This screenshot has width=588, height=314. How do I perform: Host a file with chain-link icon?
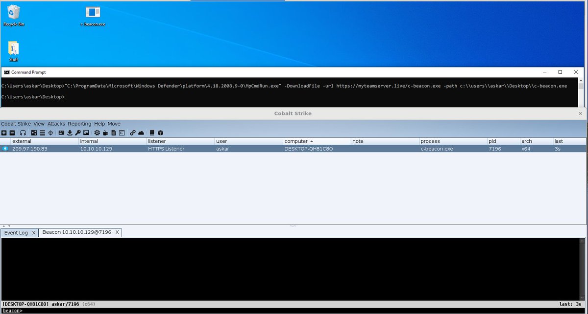pyautogui.click(x=133, y=133)
